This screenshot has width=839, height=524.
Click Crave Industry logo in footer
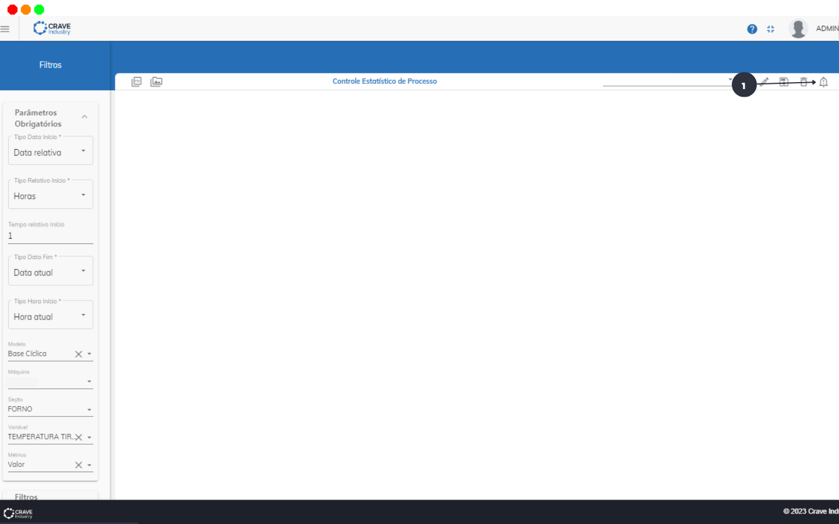coord(18,514)
